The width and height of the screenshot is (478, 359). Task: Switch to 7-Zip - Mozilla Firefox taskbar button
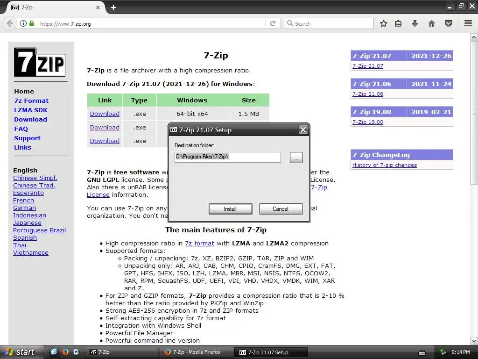point(197,352)
